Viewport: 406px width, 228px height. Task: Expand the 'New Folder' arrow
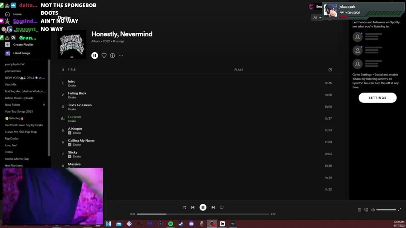[x=44, y=104]
